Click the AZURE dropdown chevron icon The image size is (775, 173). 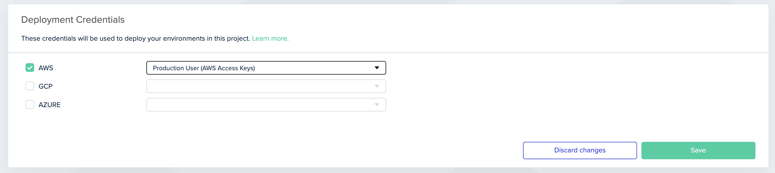(377, 104)
